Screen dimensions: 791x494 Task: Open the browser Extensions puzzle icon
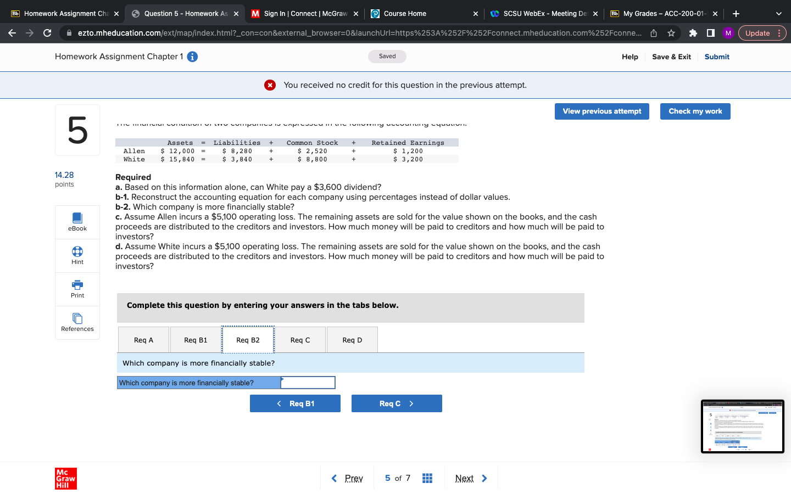point(693,33)
